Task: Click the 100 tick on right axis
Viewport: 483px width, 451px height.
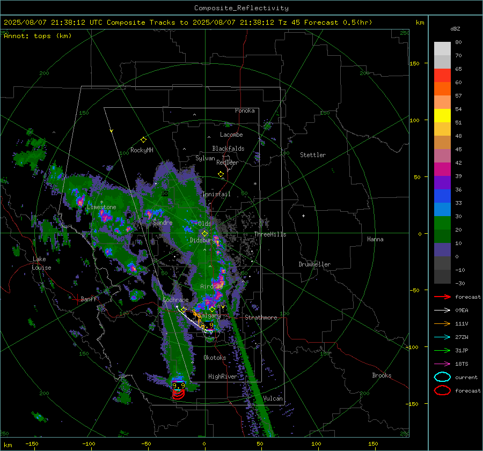Action: [415, 120]
